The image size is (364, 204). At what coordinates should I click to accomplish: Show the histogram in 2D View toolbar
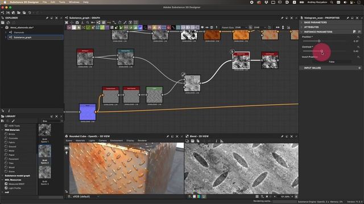[221, 141]
